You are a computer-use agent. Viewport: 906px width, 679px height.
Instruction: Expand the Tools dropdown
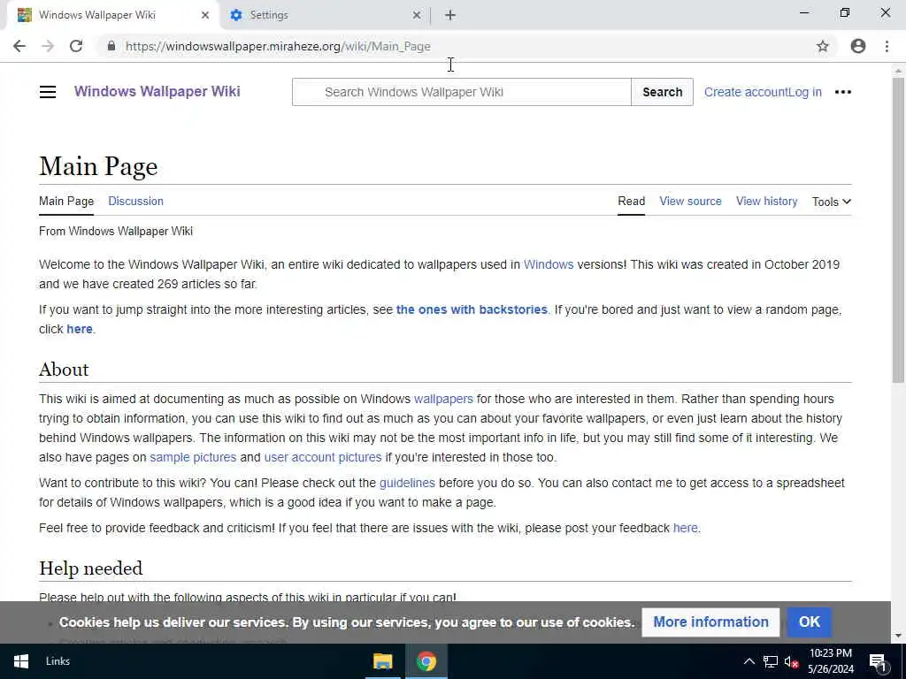(832, 202)
